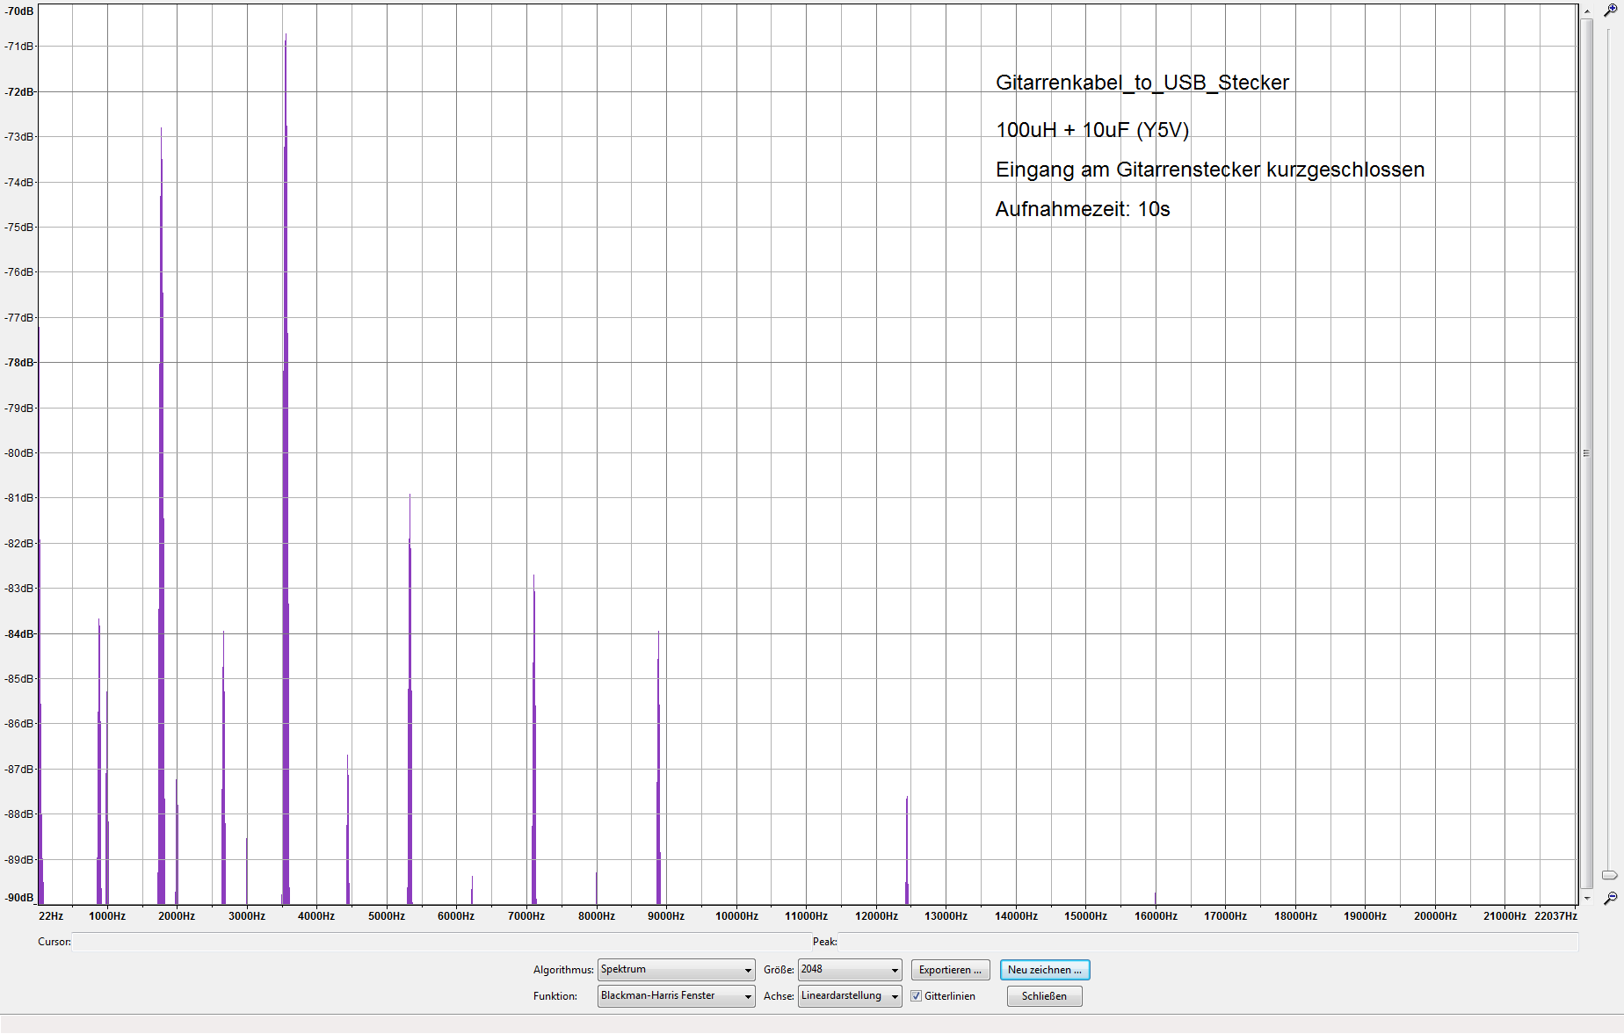Image resolution: width=1624 pixels, height=1034 pixels.
Task: Click the spectrum peak near 12400Hz
Action: pos(907,850)
